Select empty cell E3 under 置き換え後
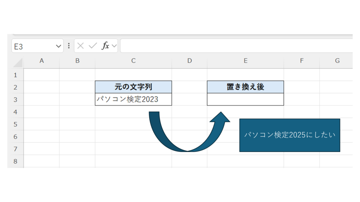 click(245, 100)
